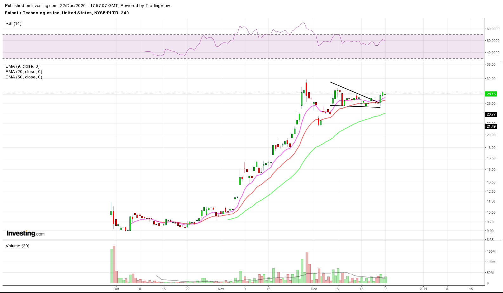Select the EMA (20, close, 0) legend
Viewport: 503px width, 293px height.
24,72
